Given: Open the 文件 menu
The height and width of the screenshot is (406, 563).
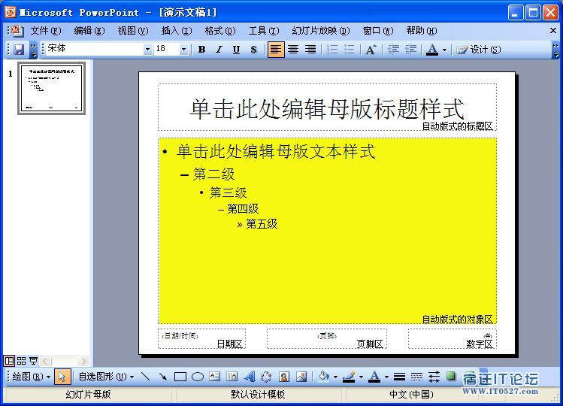Looking at the screenshot, I should click(x=46, y=31).
